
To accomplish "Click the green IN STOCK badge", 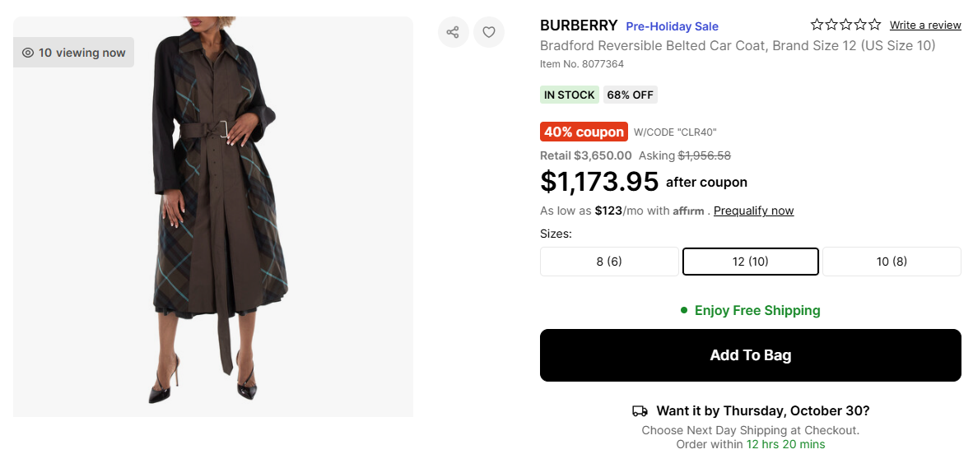I will 570,95.
